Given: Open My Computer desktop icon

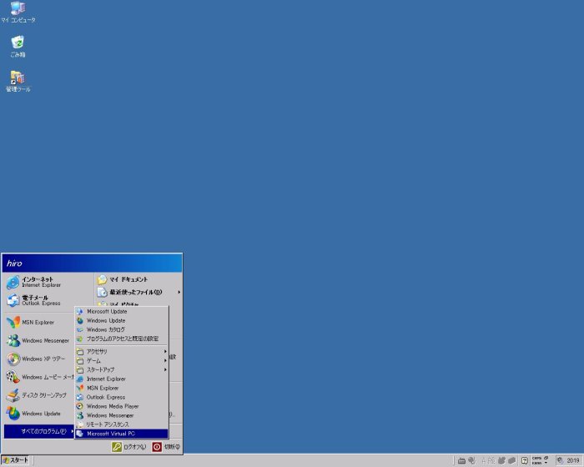Looking at the screenshot, I should 18,12.
